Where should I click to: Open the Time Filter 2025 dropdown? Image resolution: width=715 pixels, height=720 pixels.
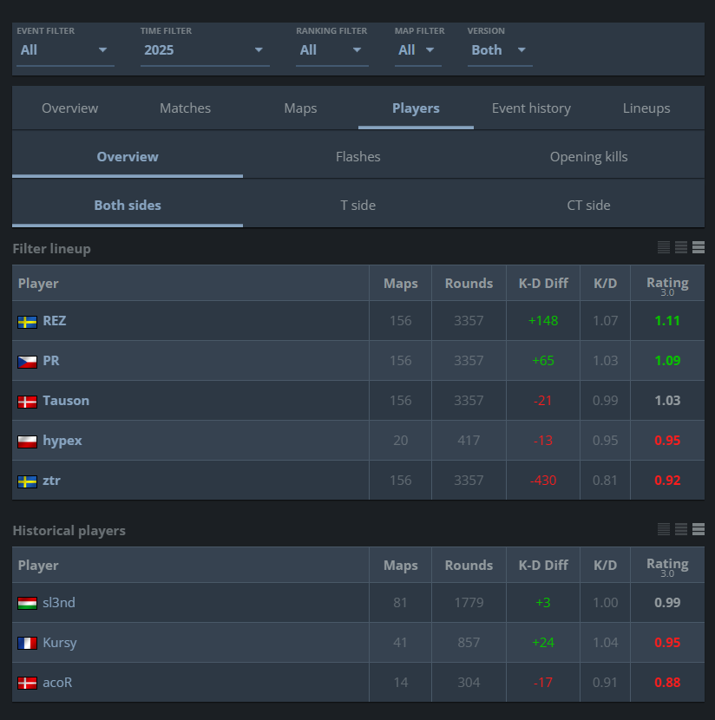click(x=205, y=50)
